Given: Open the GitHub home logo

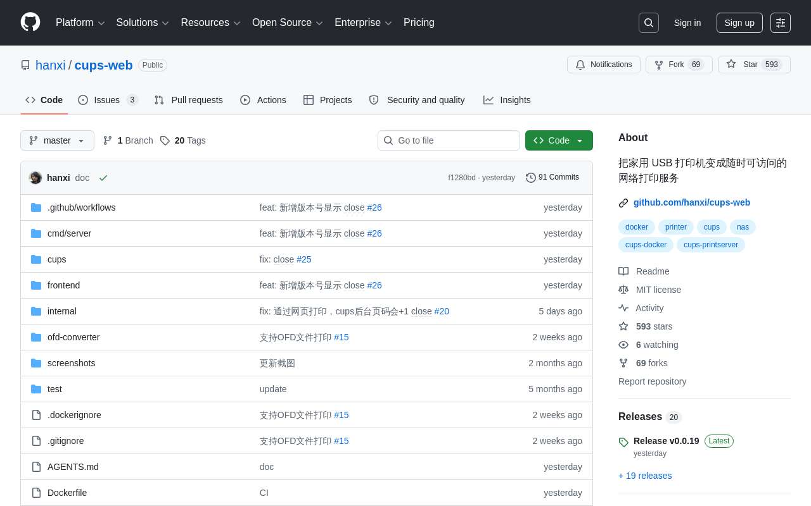Looking at the screenshot, I should click(30, 22).
